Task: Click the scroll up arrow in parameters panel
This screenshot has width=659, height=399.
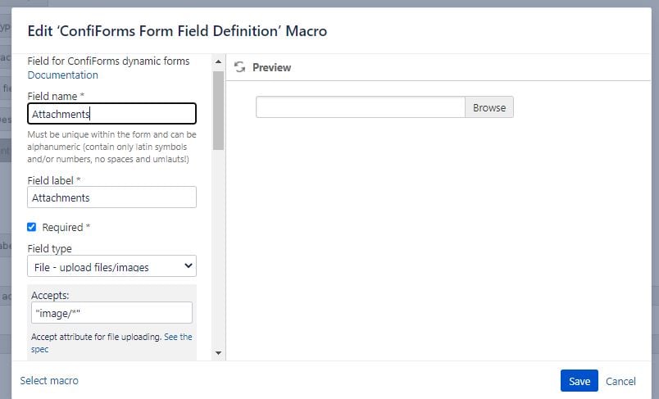Action: [218, 61]
